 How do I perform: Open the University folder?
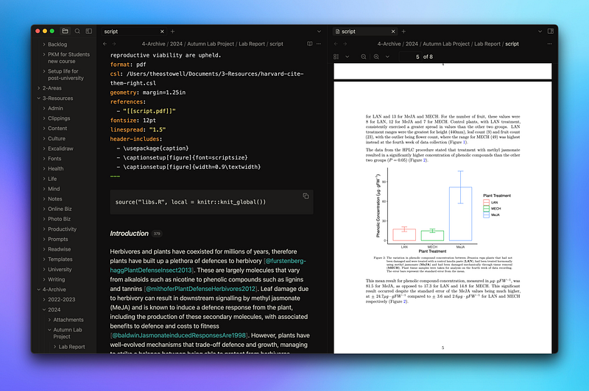pos(60,270)
